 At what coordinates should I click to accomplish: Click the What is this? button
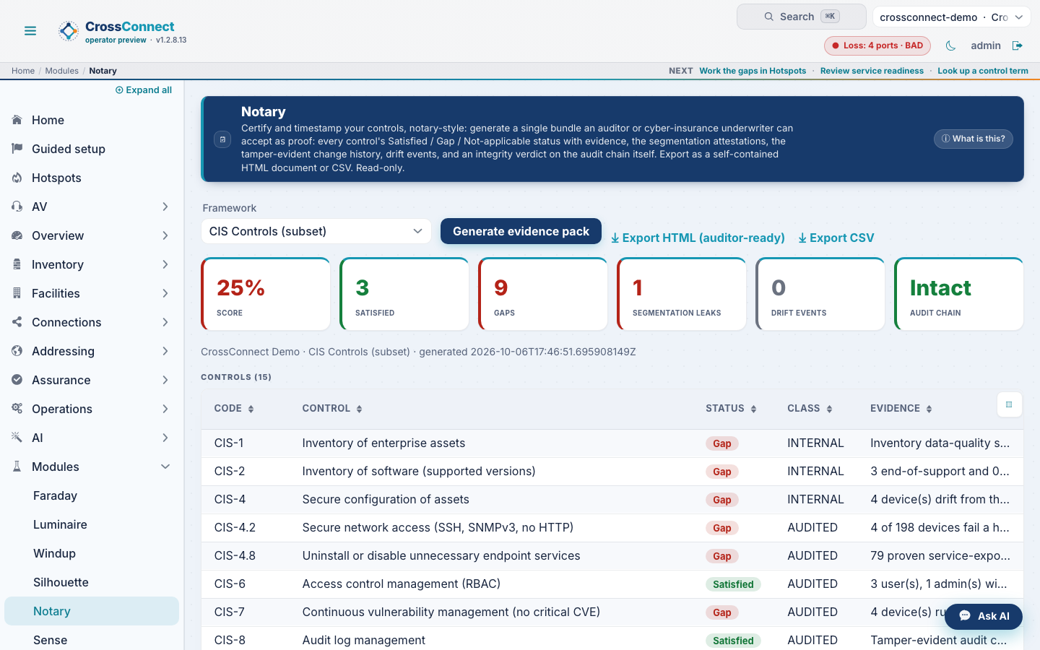973,139
